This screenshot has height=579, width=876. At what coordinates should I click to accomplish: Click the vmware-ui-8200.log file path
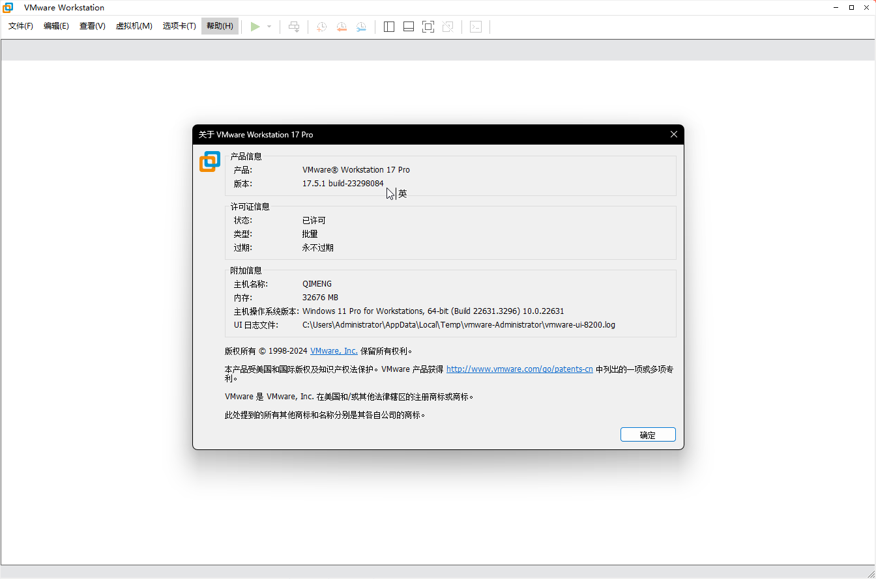459,325
